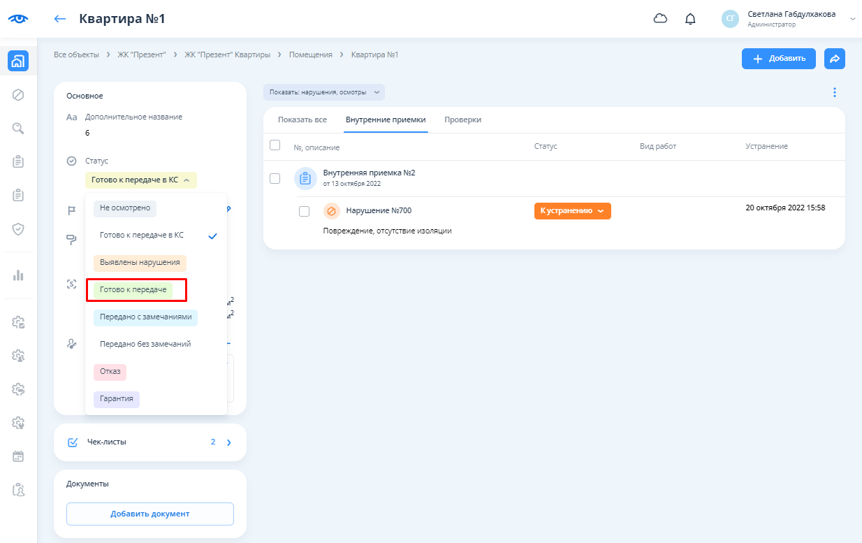Open the calendar icon in sidebar
Screen dimensions: 862x543
click(19, 456)
